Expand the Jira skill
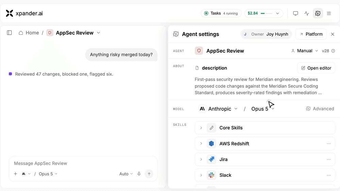 pos(201,159)
